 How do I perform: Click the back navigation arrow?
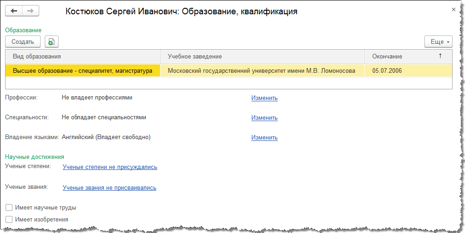coord(13,11)
